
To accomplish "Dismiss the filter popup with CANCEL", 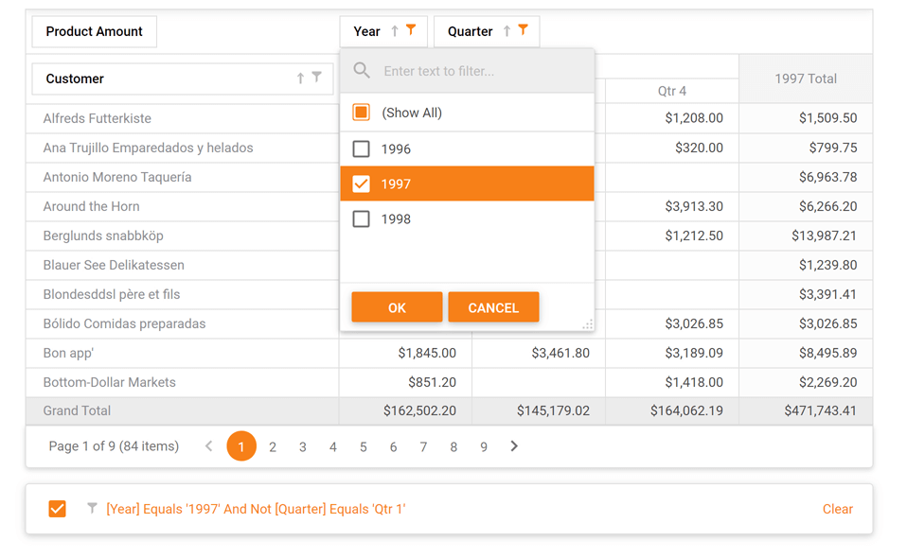I will [493, 306].
